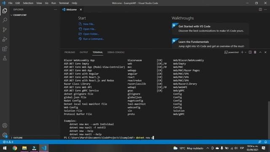
Task: Click the VS Code taskbar icon
Action: coord(44,148)
